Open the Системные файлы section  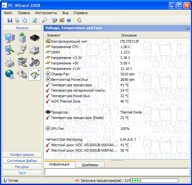(x=22, y=161)
